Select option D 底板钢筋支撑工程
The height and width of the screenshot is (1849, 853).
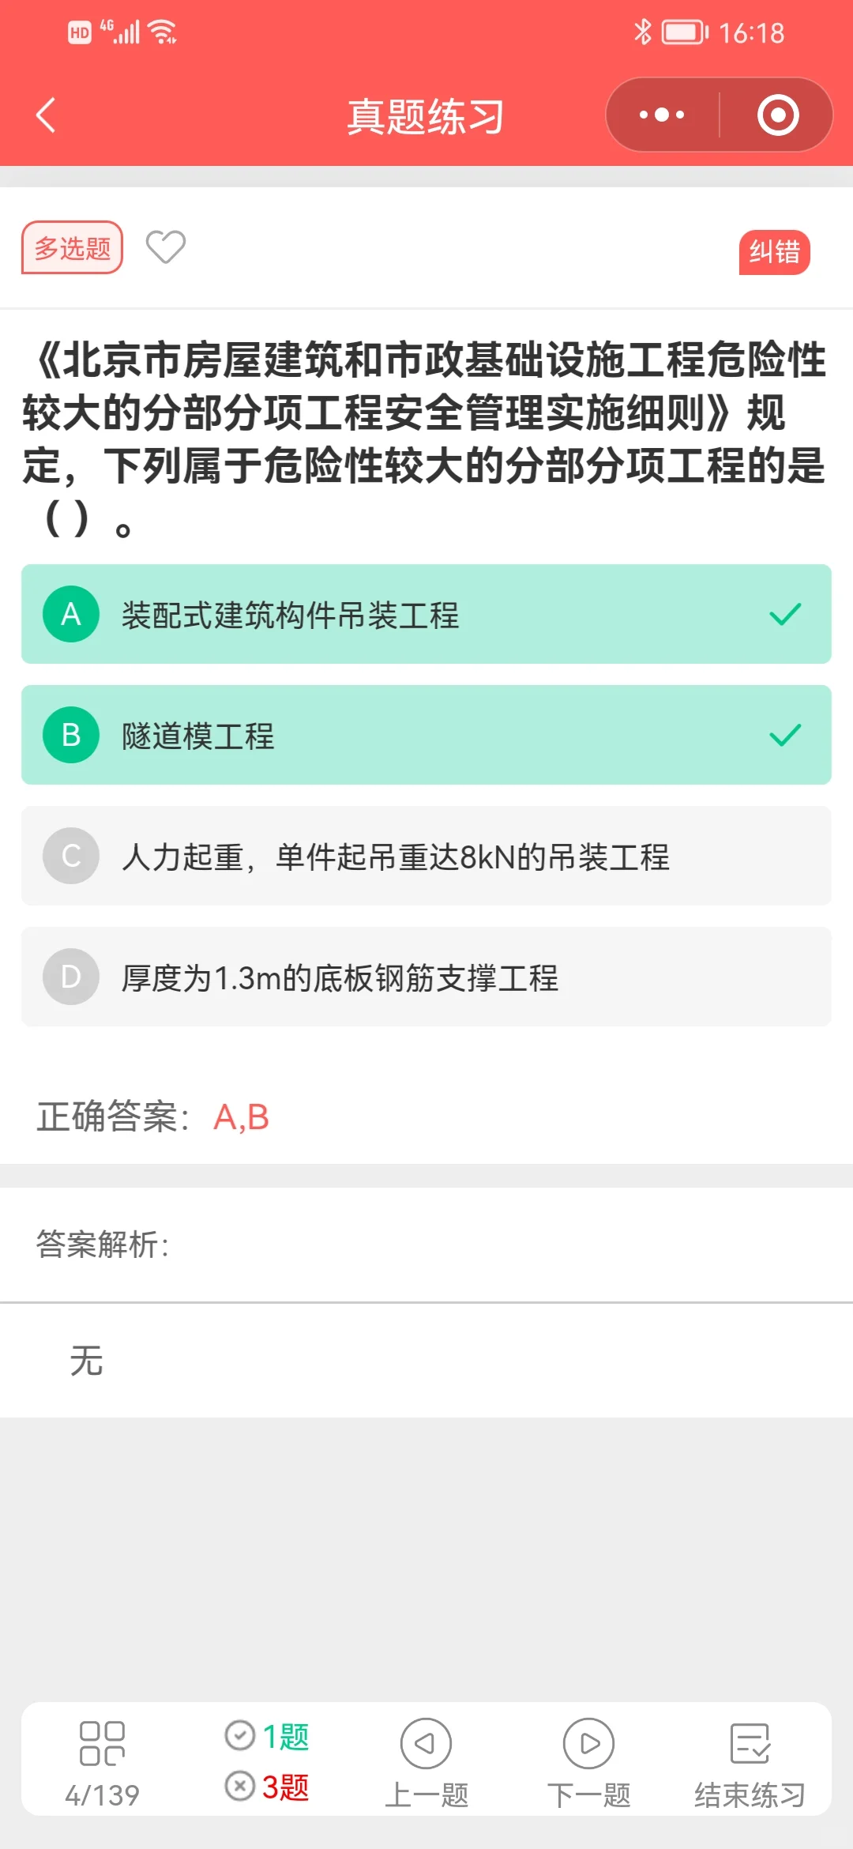pos(426,977)
